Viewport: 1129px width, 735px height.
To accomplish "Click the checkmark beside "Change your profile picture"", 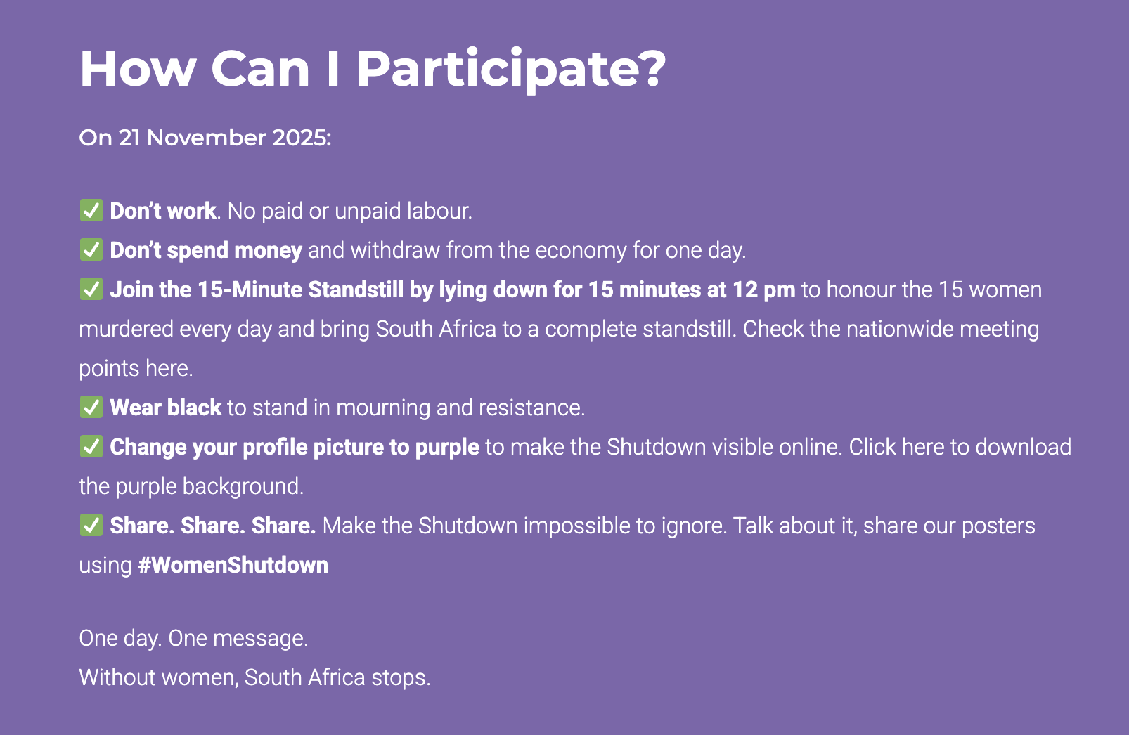I will pyautogui.click(x=91, y=446).
